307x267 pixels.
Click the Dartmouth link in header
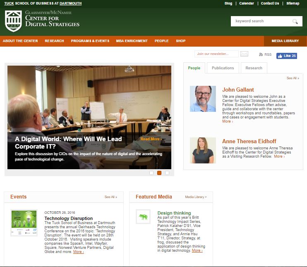click(70, 3)
